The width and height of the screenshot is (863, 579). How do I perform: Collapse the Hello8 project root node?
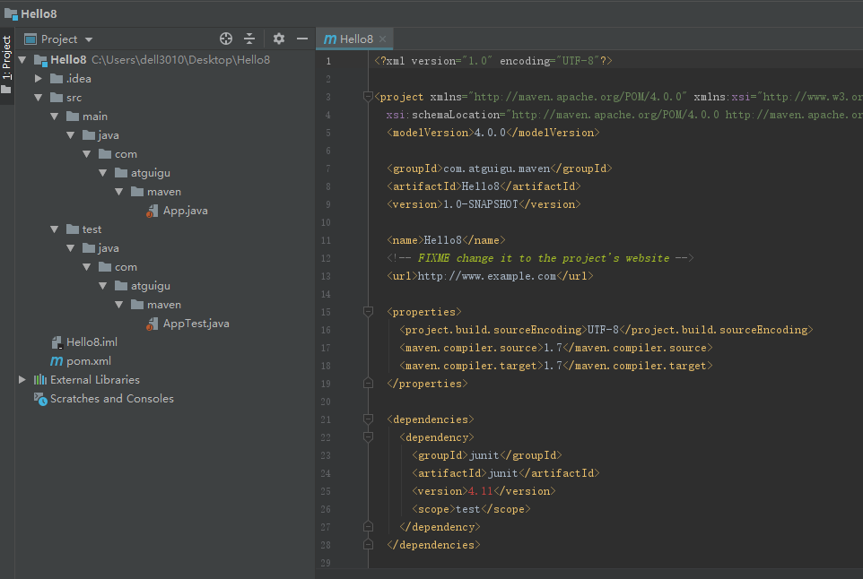coord(22,60)
